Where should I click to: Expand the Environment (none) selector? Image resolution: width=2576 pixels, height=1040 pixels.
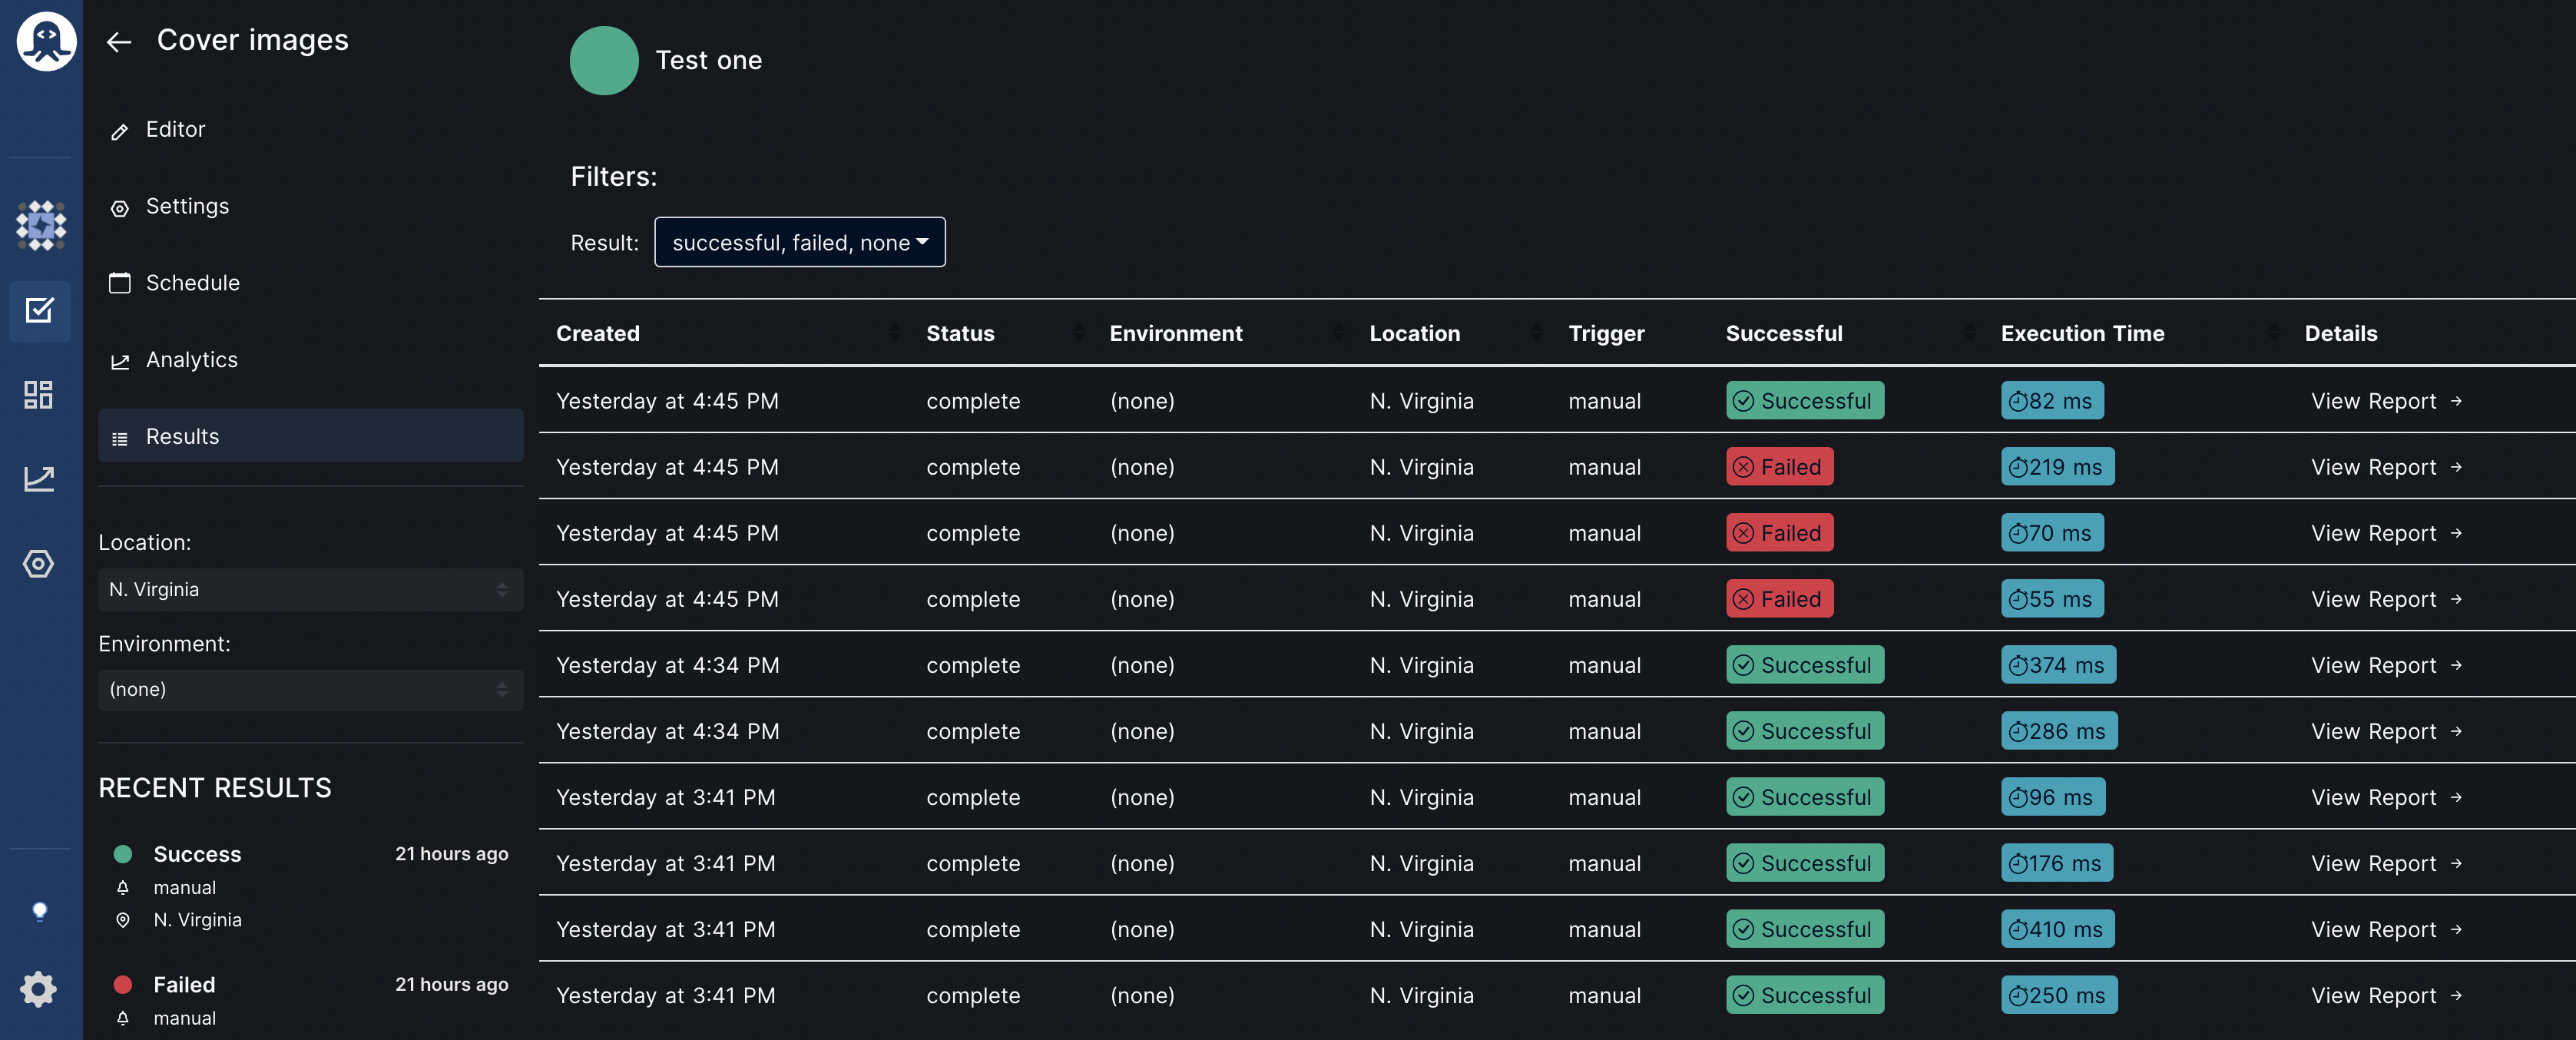click(x=310, y=690)
